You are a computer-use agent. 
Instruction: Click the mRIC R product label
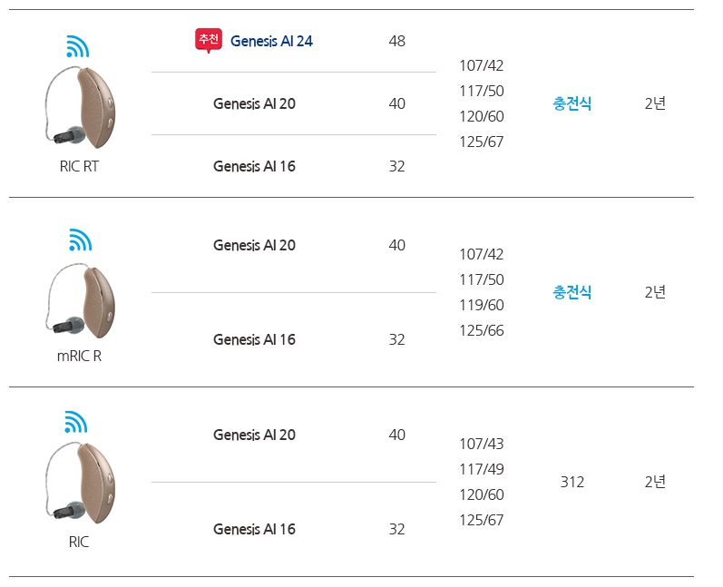79,356
